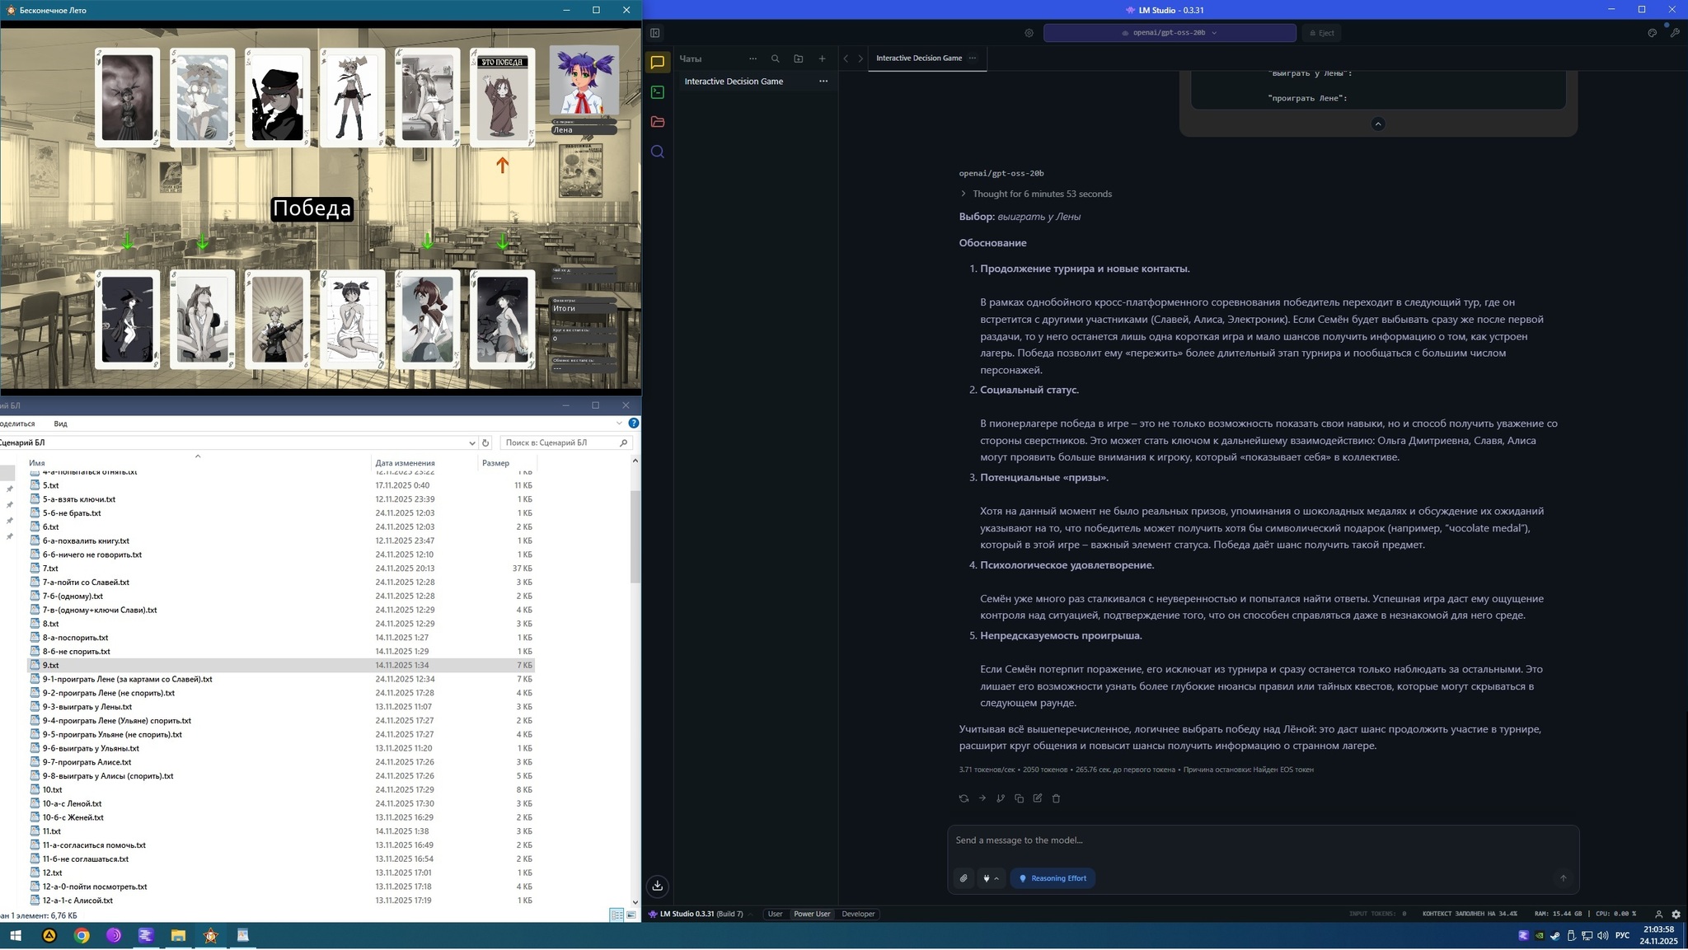Open the Вид menu in File Explorer
This screenshot has width=1688, height=950.
point(60,424)
